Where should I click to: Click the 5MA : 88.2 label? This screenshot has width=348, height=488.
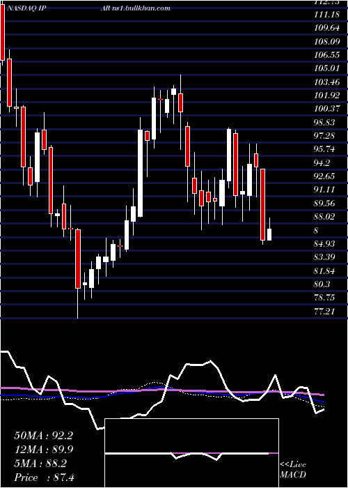point(40,464)
